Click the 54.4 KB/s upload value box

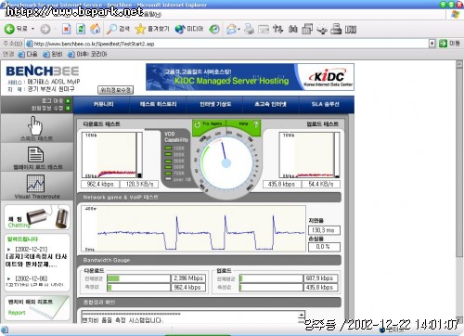tap(321, 184)
